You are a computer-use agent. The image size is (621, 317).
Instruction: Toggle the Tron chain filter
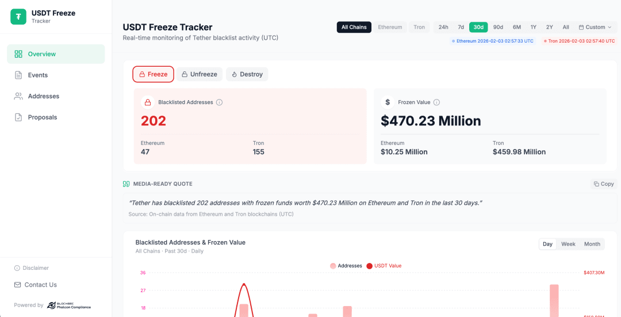(419, 27)
